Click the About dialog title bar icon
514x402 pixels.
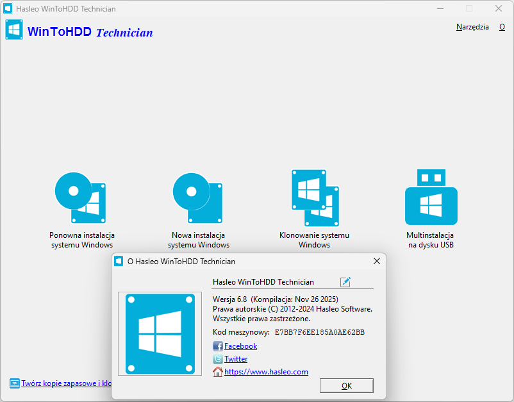click(119, 262)
